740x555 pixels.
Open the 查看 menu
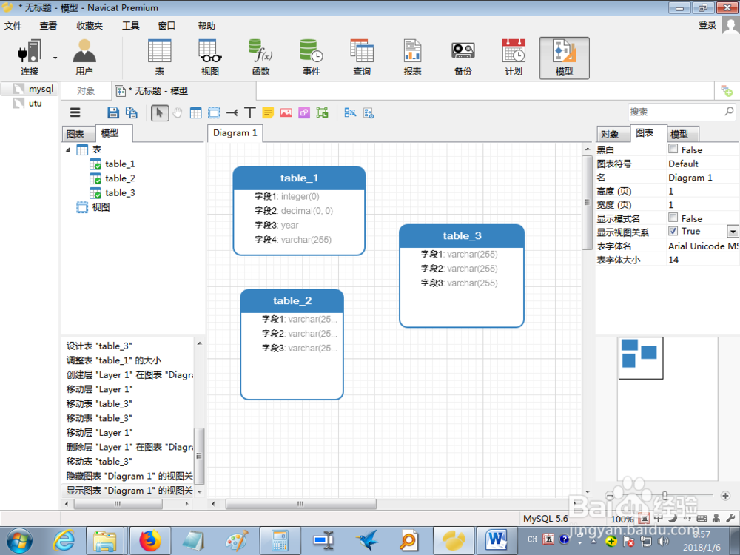[x=48, y=25]
